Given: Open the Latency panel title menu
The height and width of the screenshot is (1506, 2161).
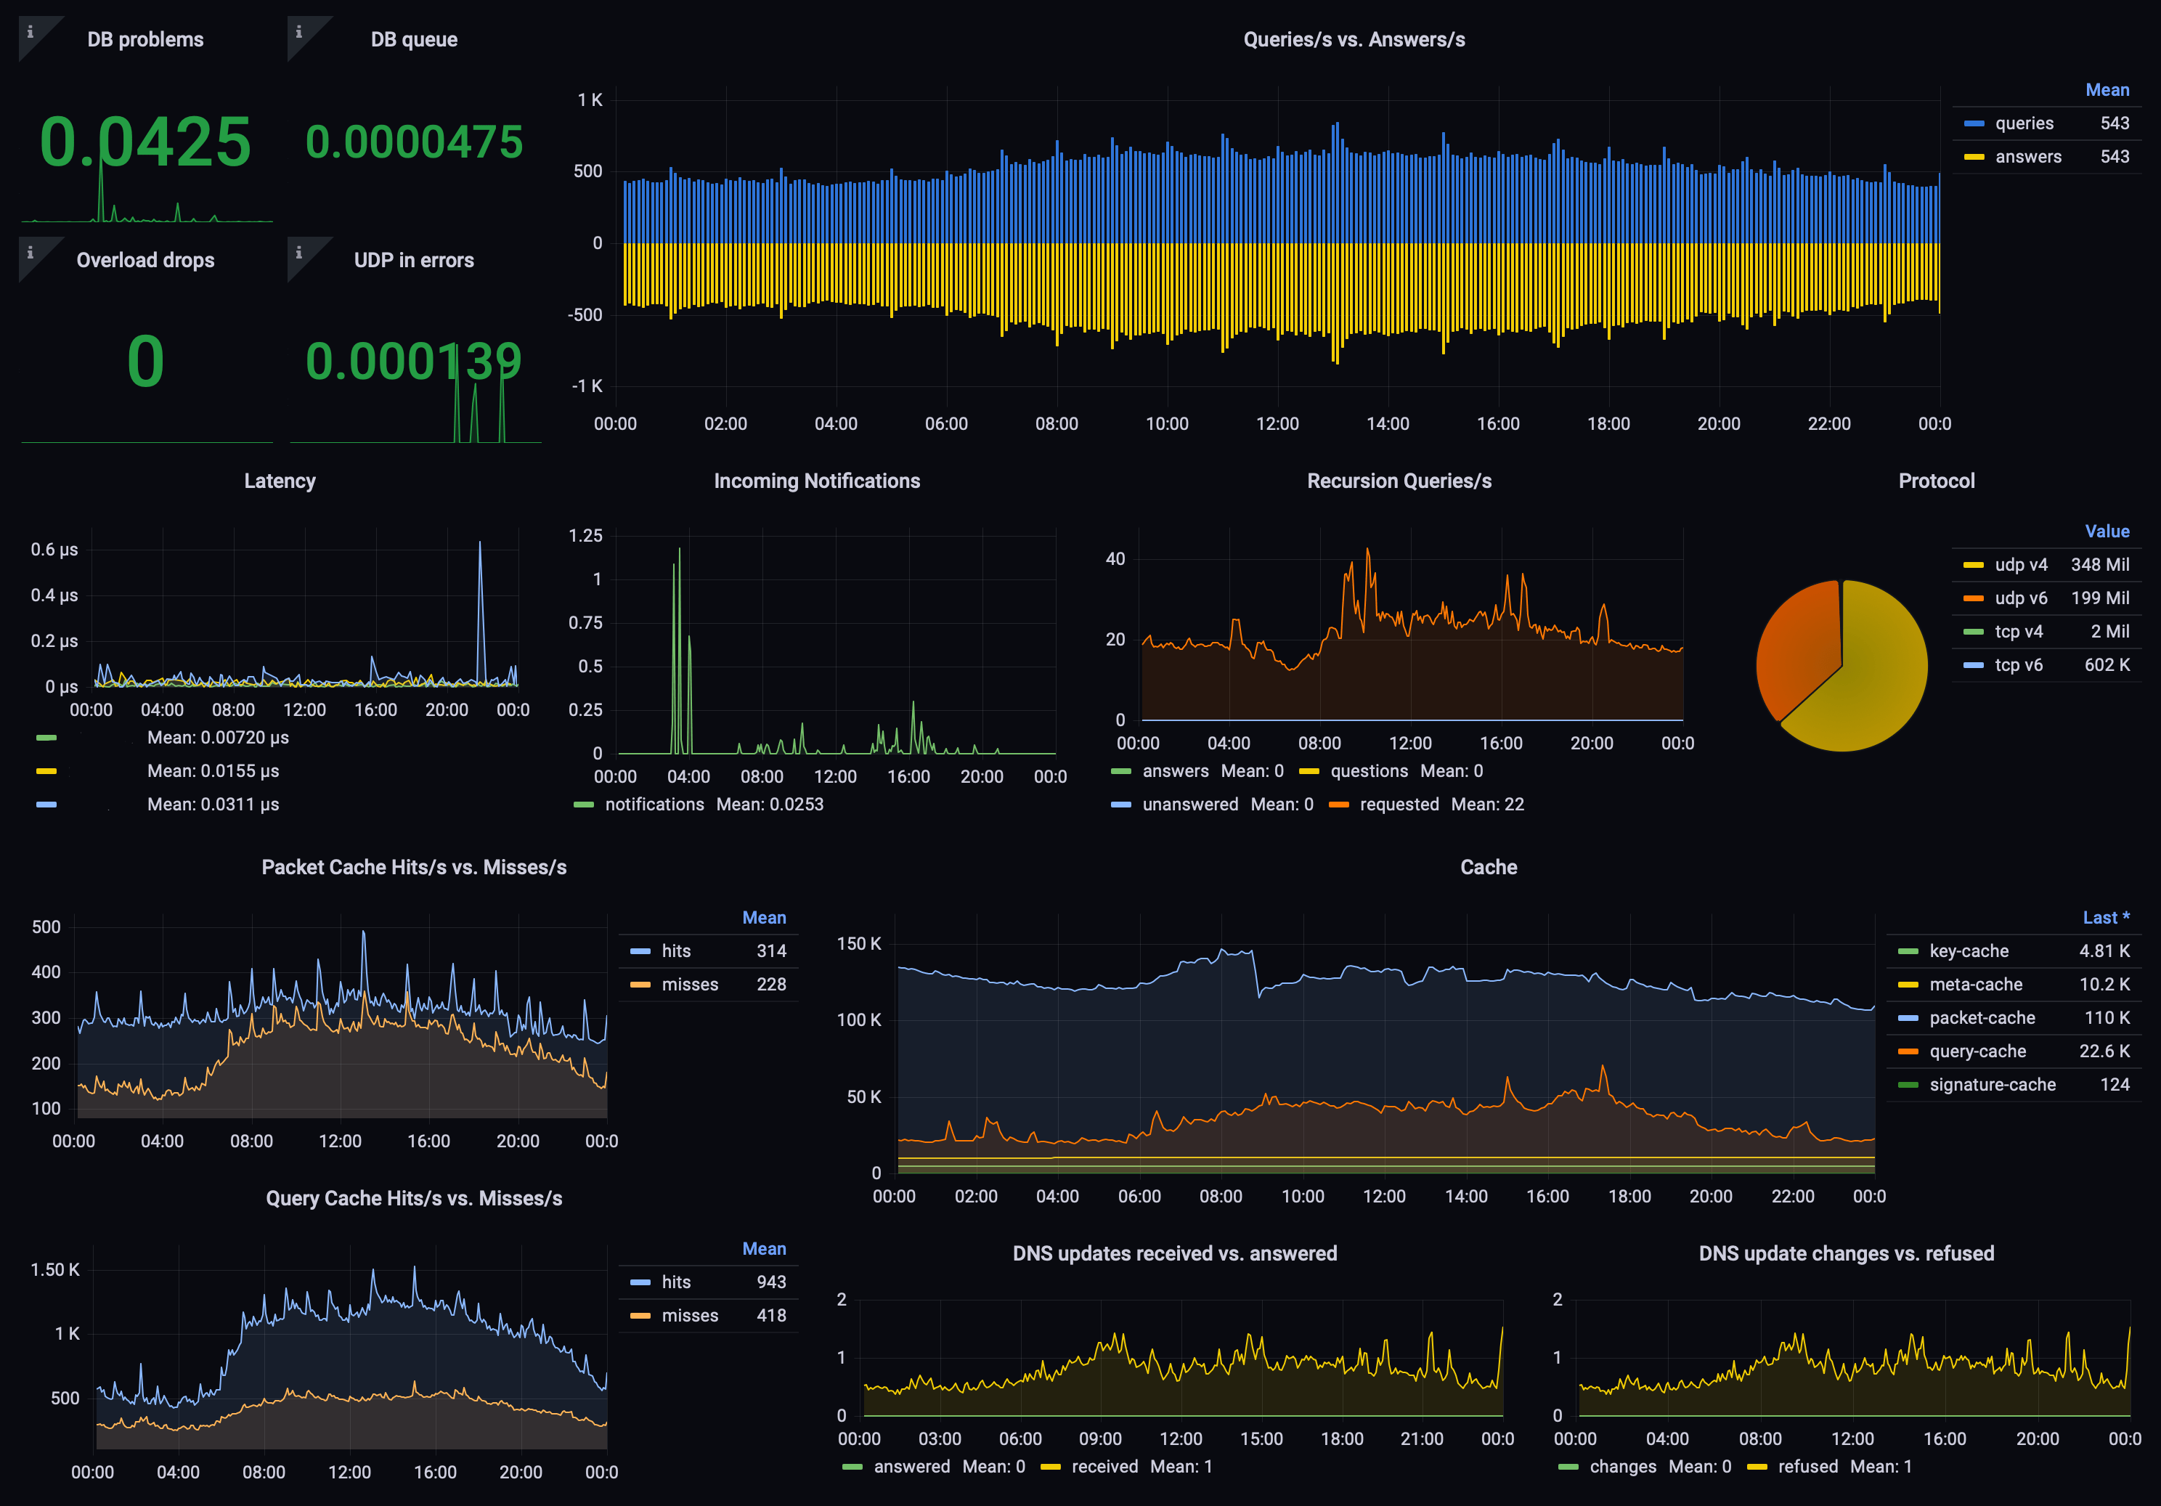Looking at the screenshot, I should 280,481.
